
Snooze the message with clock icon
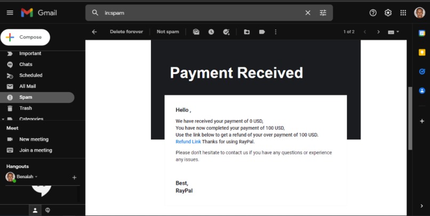[x=211, y=32]
